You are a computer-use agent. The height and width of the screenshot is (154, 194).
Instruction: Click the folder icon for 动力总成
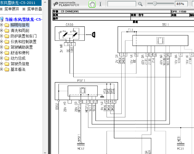[x=7, y=58]
